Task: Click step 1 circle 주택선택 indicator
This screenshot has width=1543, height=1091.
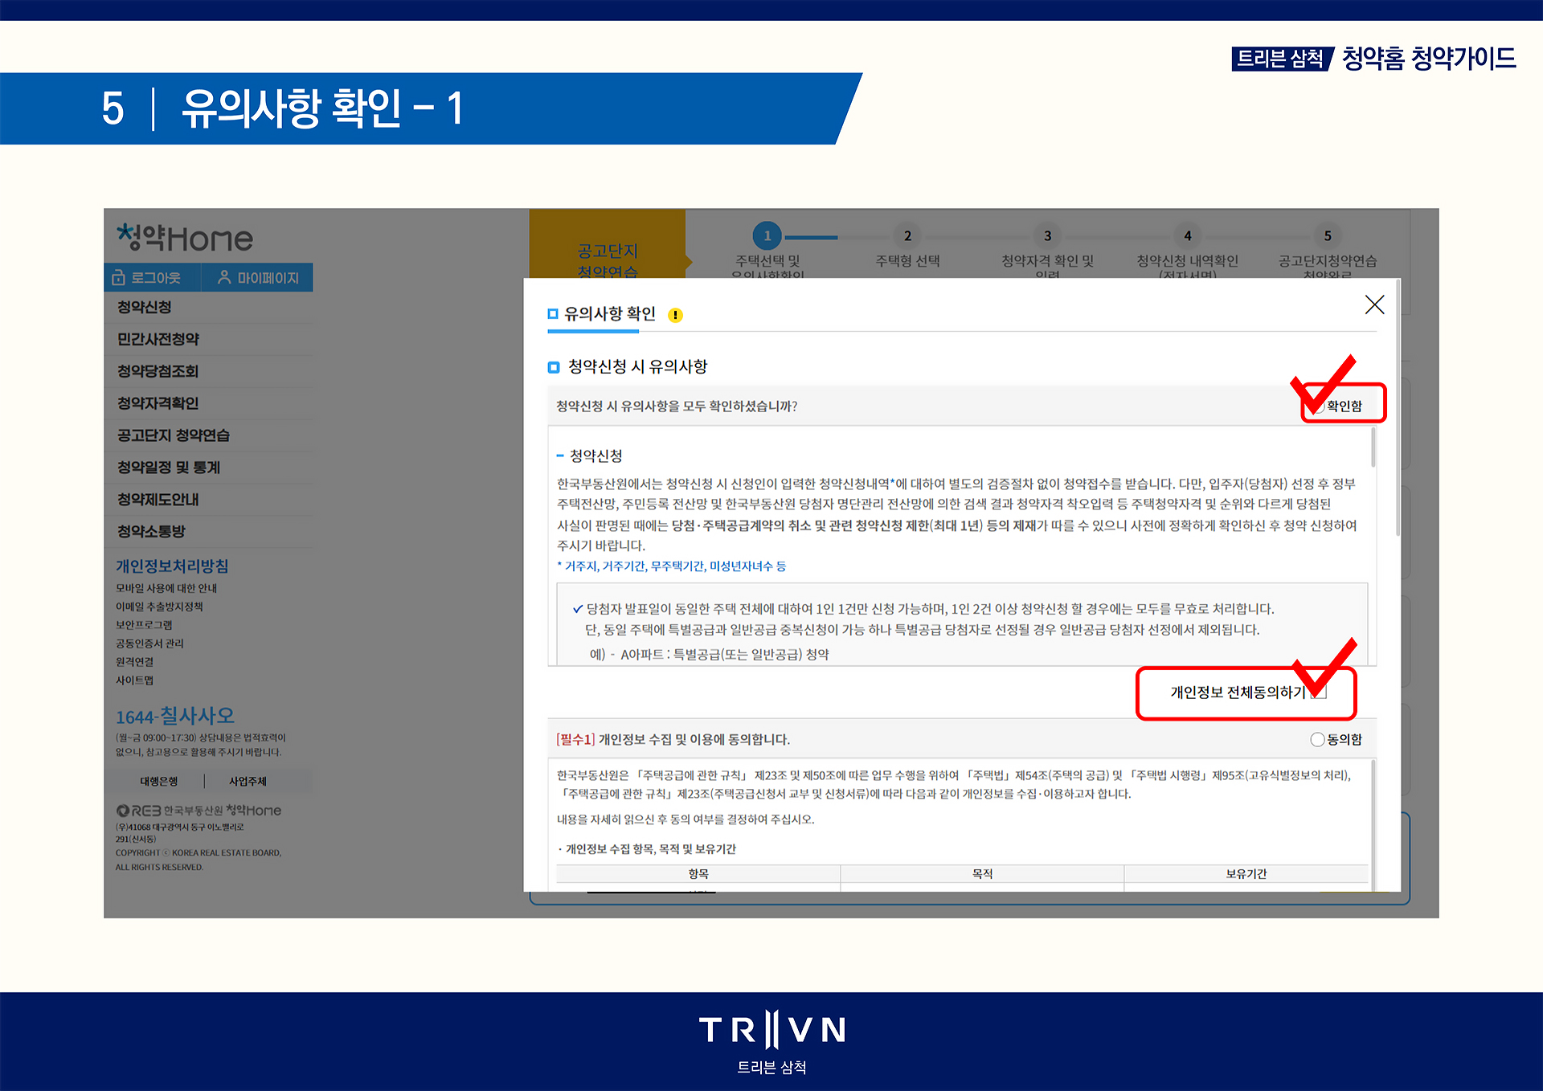Action: pyautogui.click(x=767, y=235)
